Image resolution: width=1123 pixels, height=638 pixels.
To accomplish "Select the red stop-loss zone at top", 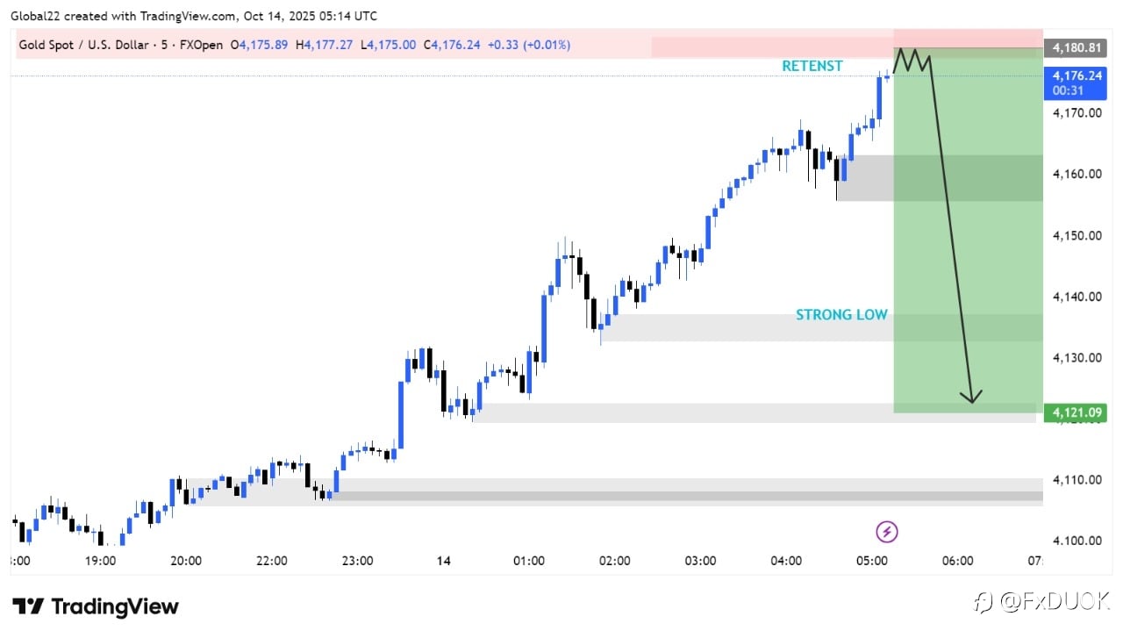I will (968, 37).
